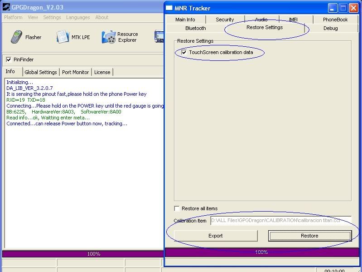362x272 pixels.
Task: Select the Restore Settings tab
Action: [x=265, y=28]
